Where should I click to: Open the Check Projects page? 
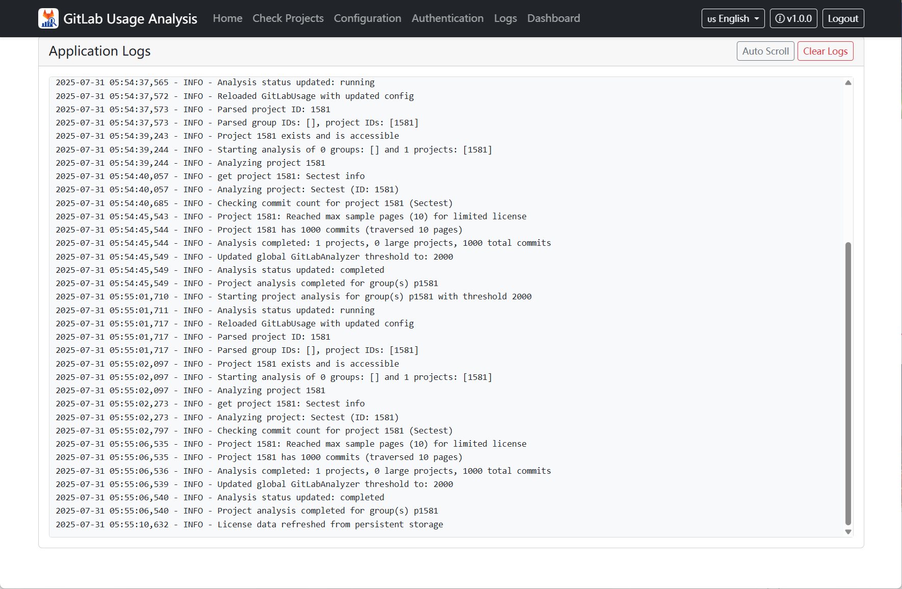coord(288,18)
